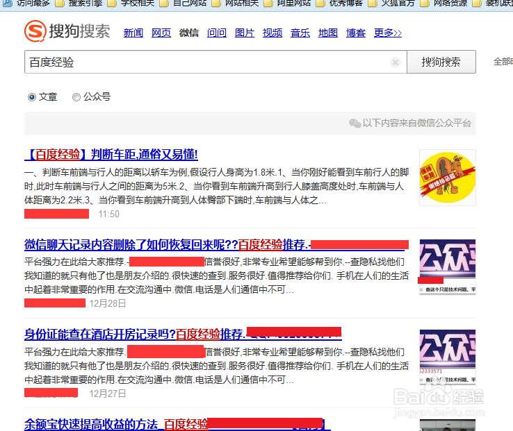
Task: Open the 博客 search category
Action: [x=356, y=33]
